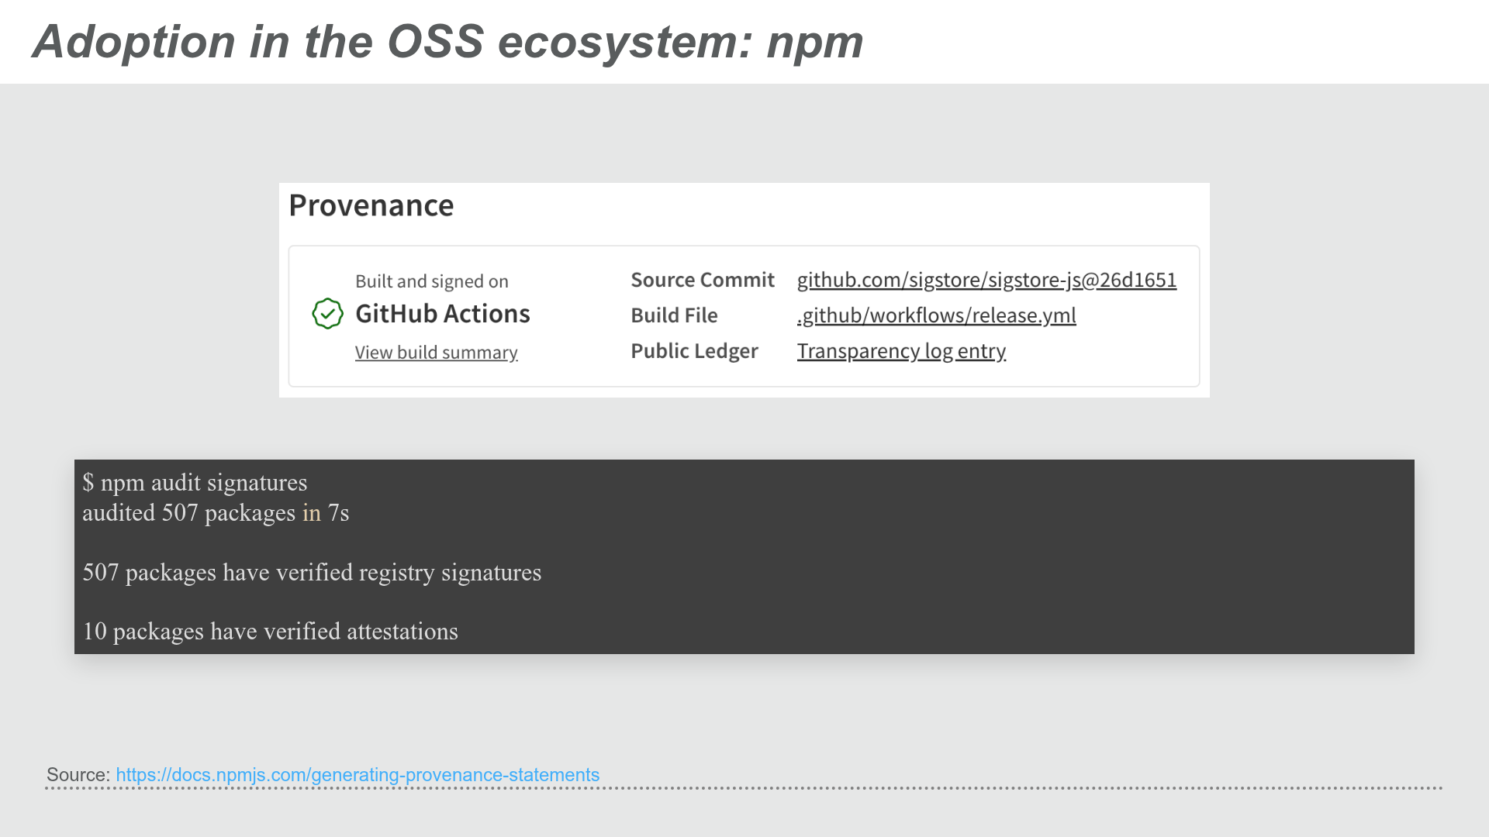Open the View build summary link

(436, 353)
